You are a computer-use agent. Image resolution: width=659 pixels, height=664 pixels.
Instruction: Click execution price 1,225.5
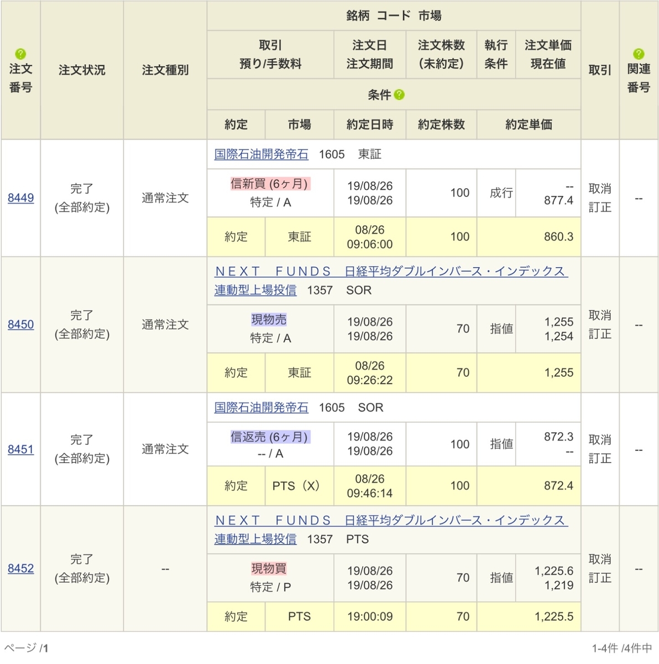[554, 616]
